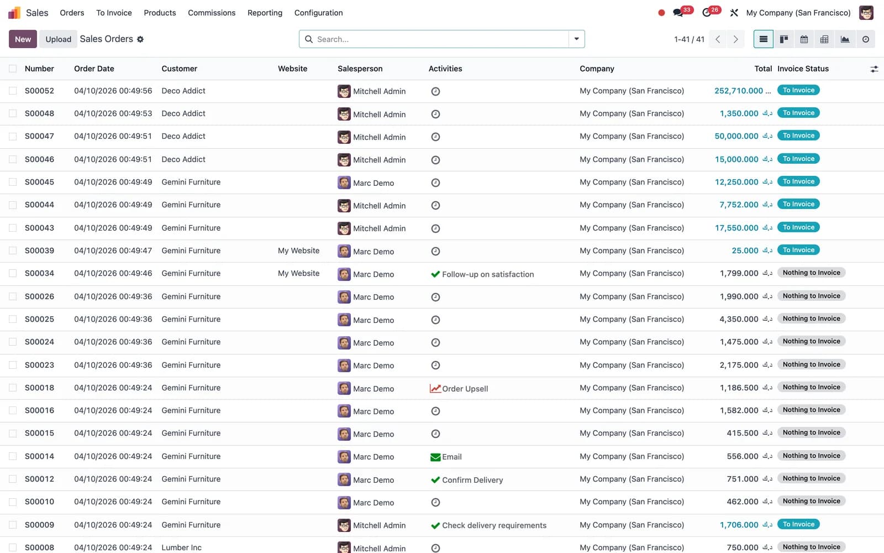Screen dimensions: 884x553
Task: Click the red recording status dot
Action: click(661, 13)
